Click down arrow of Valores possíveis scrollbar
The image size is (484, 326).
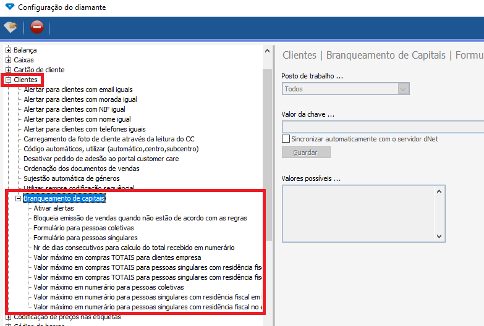[x=439, y=236]
